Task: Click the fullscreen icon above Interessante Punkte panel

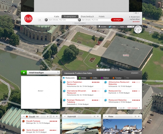Action: (108, 70)
